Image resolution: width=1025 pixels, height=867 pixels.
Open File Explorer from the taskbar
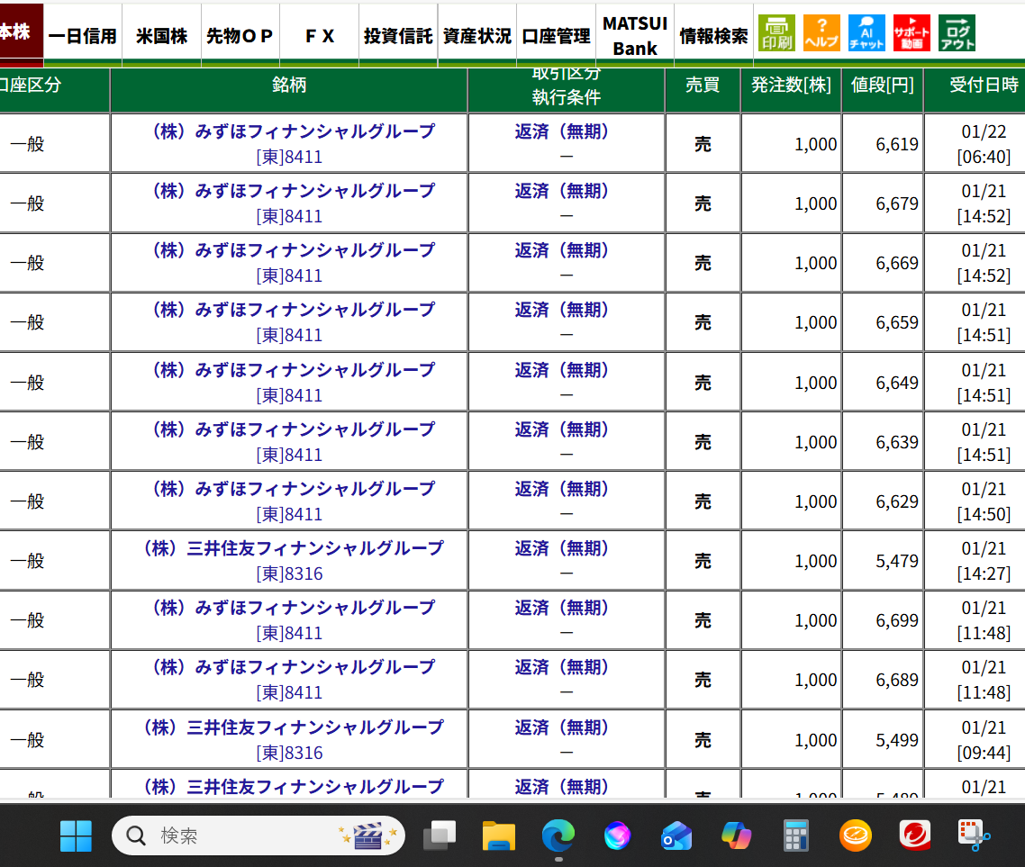coord(499,835)
